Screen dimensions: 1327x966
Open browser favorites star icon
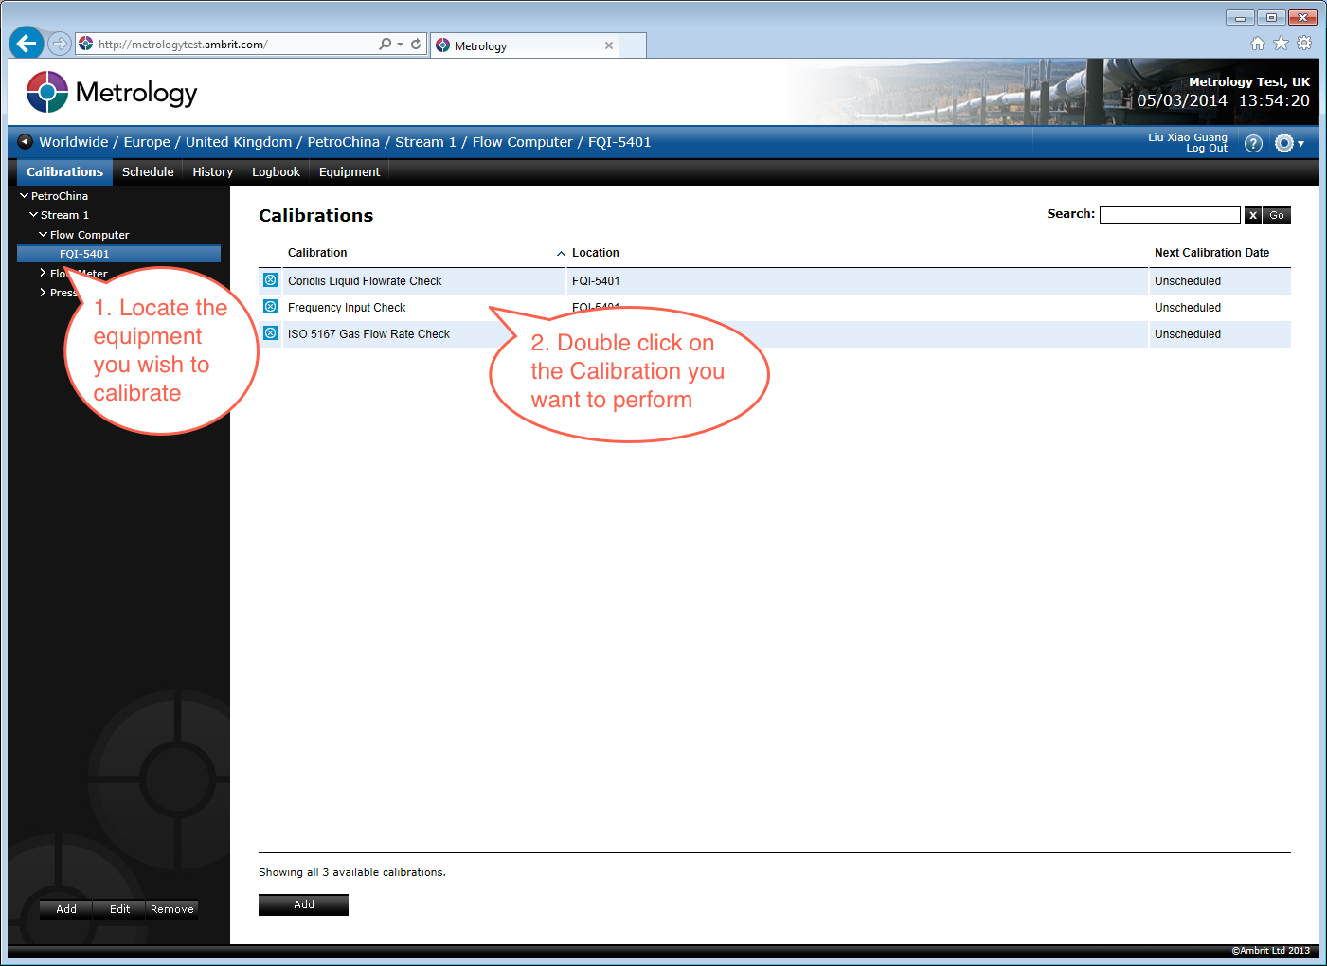[1281, 44]
